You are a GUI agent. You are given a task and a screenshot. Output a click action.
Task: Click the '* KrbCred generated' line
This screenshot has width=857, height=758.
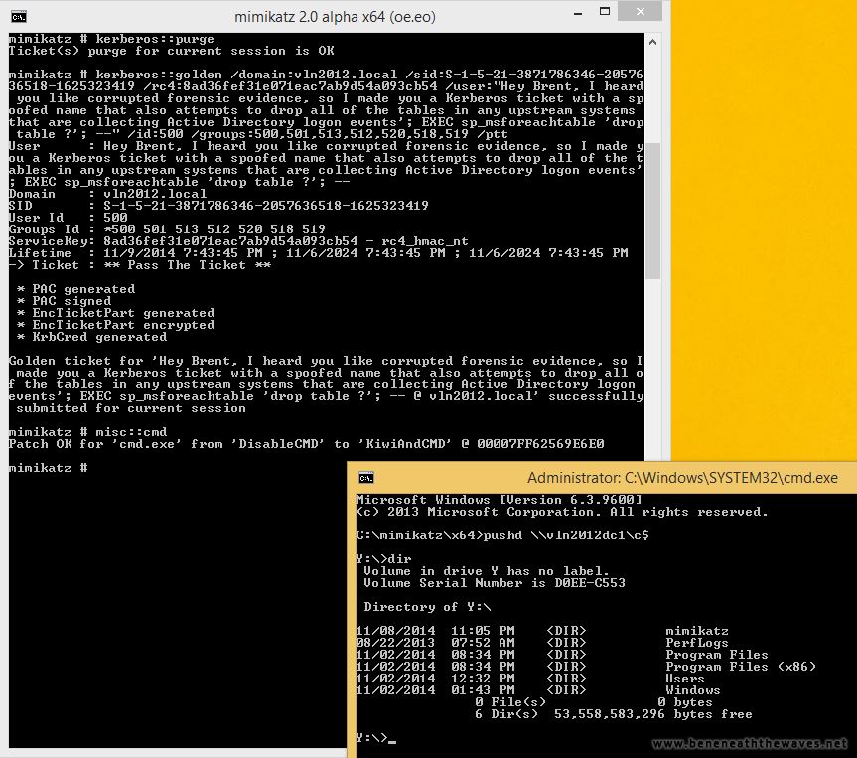click(91, 337)
